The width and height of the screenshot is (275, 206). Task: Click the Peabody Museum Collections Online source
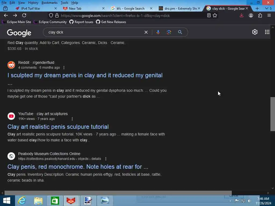coord(49,154)
